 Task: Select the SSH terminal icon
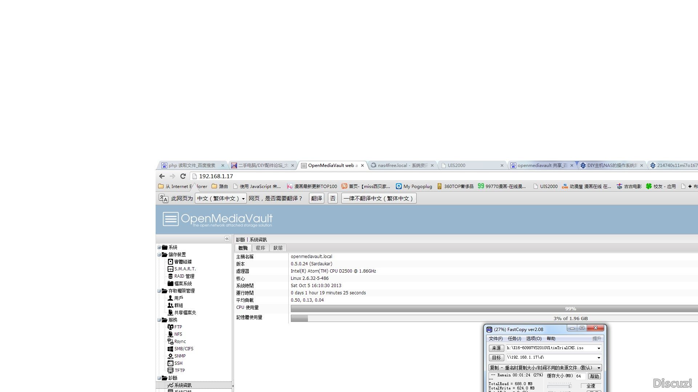pos(170,363)
